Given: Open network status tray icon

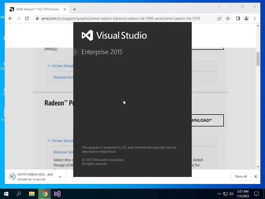Looking at the screenshot, I should point(225,194).
